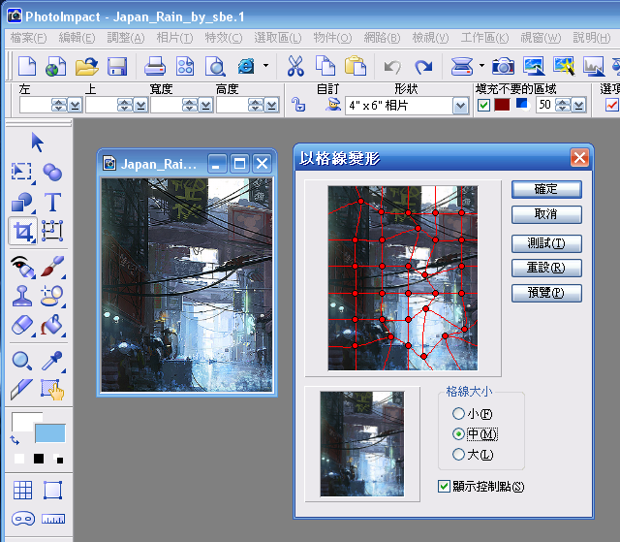This screenshot has width=620, height=542.
Task: Click the Redo arrow icon
Action: (x=423, y=67)
